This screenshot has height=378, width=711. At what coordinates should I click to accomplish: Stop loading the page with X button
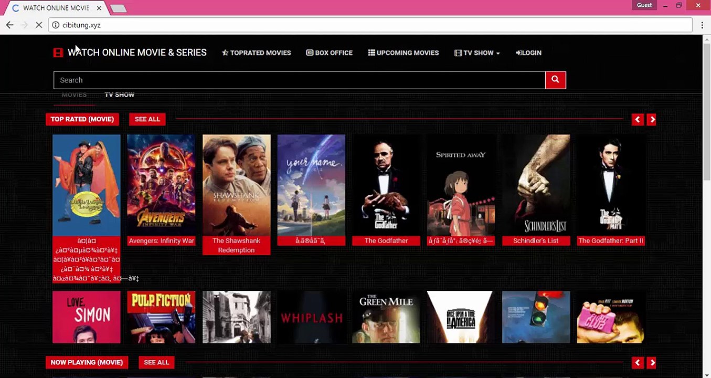click(39, 25)
